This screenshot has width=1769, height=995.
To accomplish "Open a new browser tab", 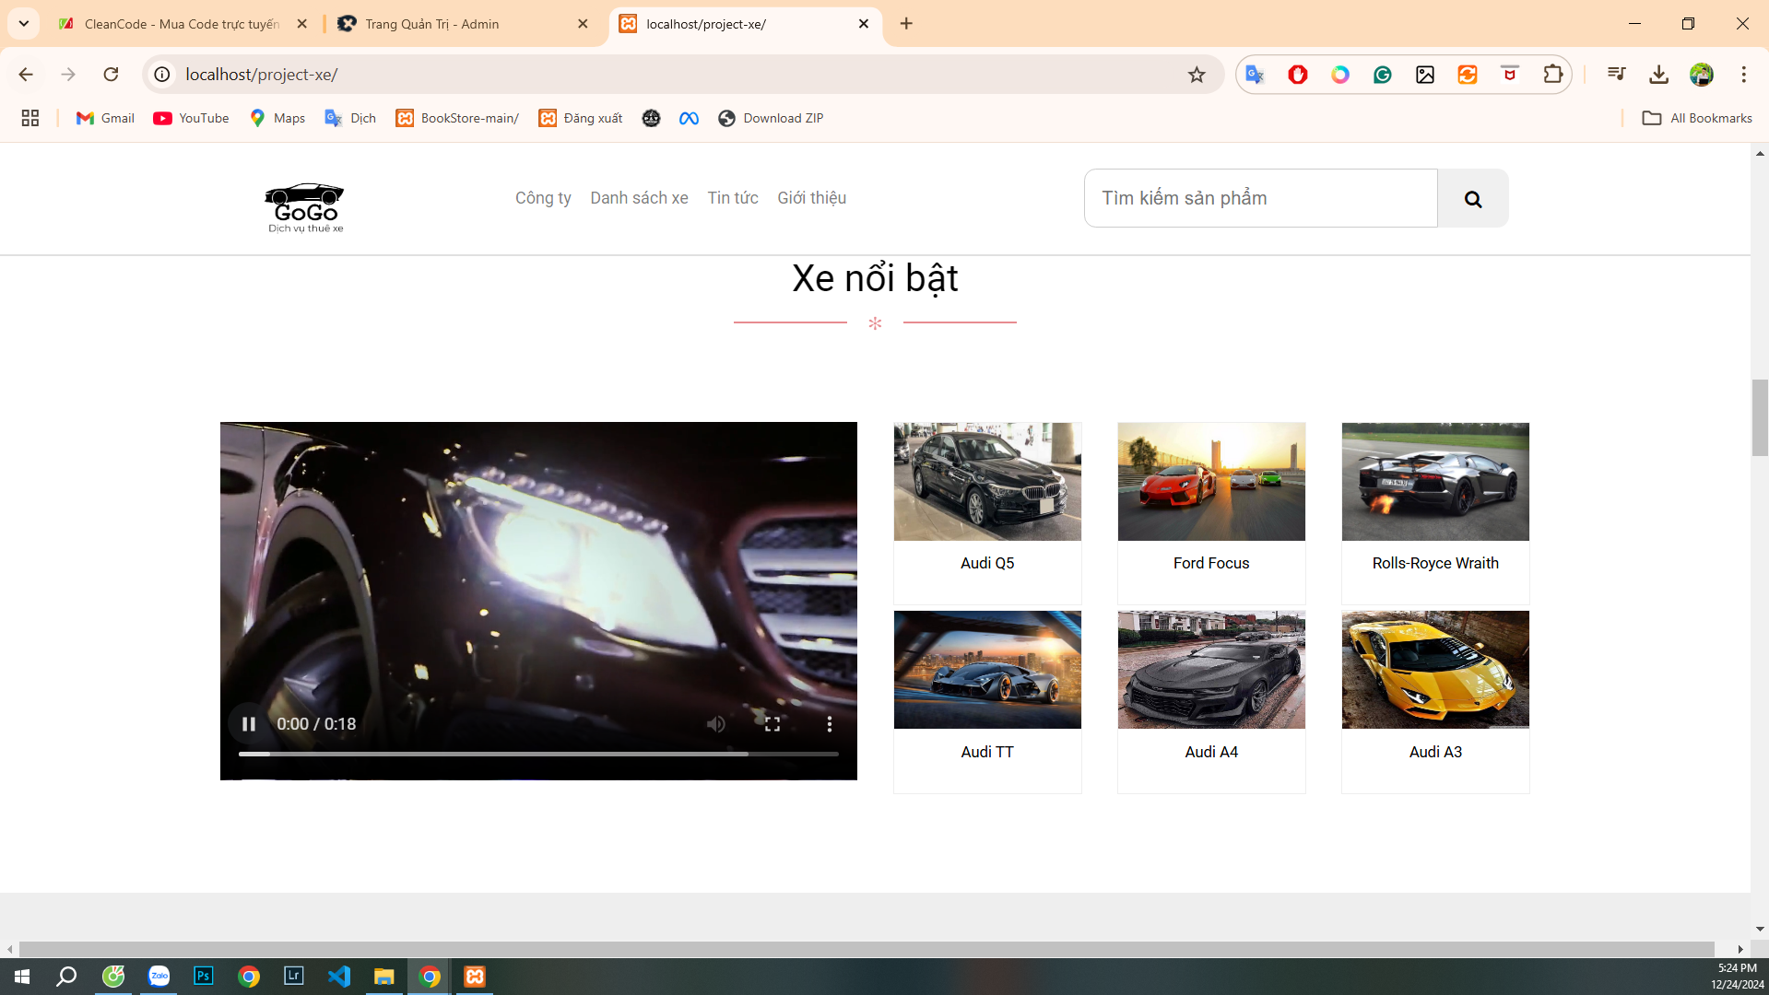I will [x=906, y=24].
